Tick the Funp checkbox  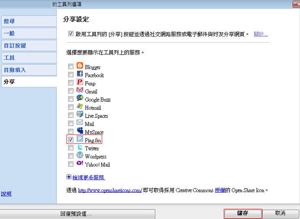(x=71, y=83)
